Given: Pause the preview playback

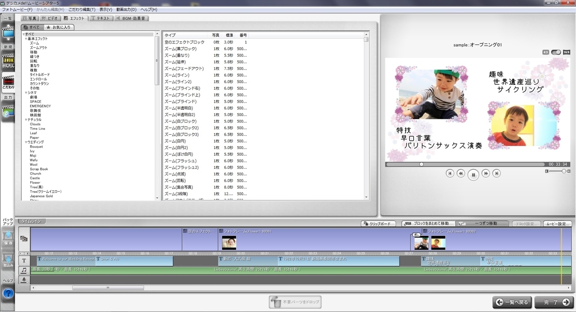Looking at the screenshot, I should (473, 174).
